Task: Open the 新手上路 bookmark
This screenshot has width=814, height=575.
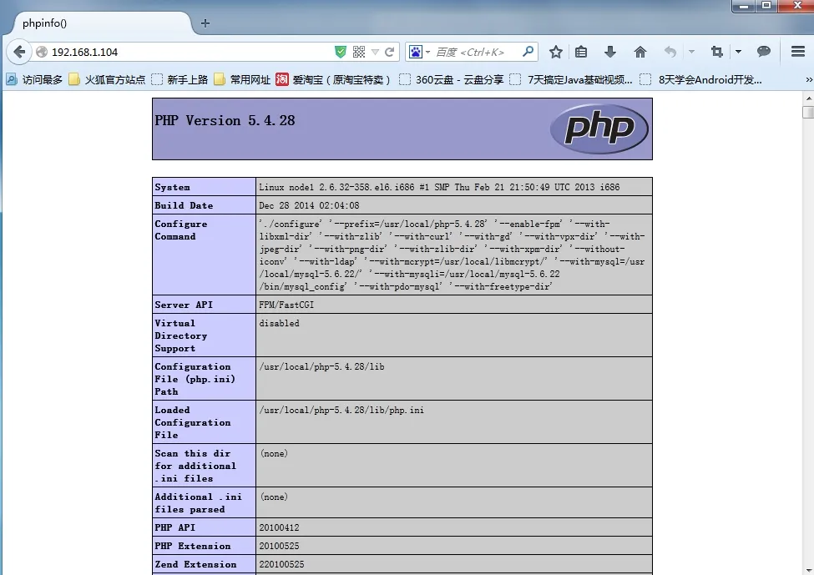Action: click(179, 79)
